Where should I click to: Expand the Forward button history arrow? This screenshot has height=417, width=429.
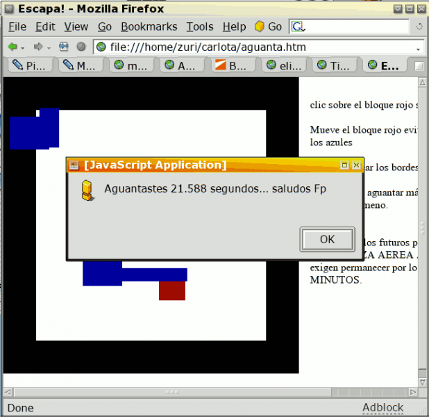click(49, 48)
